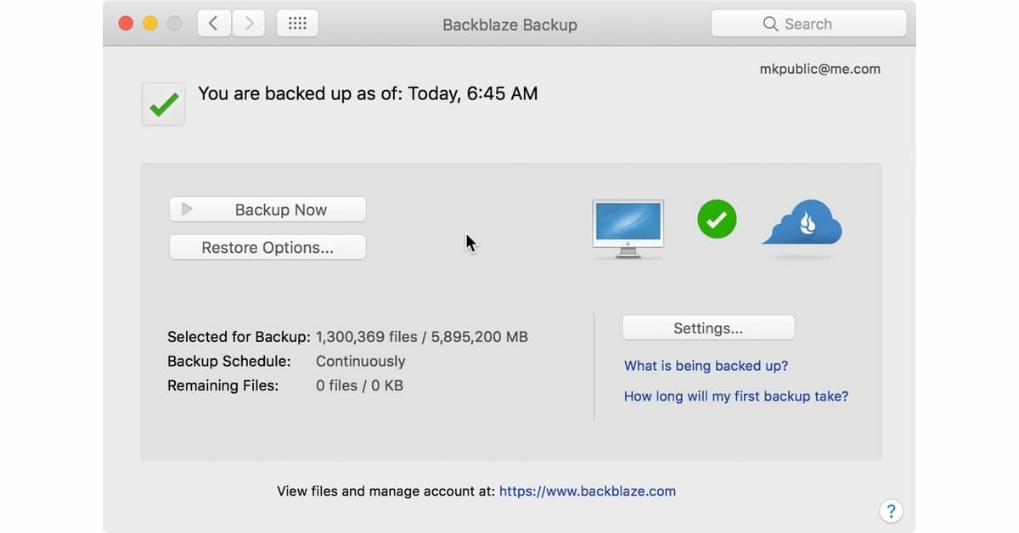The width and height of the screenshot is (1019, 533).
Task: Click the computer monitor icon
Action: (628, 228)
